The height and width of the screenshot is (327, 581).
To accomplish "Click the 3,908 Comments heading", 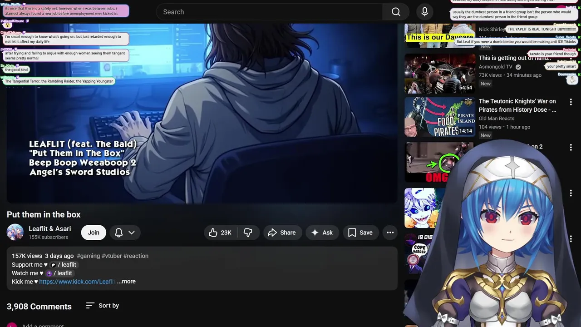I will 39,307.
